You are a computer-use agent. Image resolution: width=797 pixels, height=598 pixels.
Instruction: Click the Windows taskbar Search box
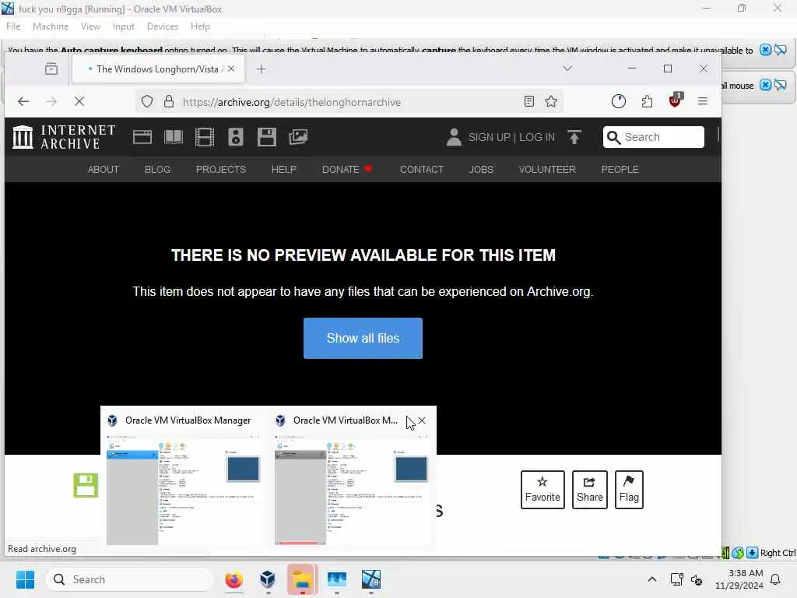click(x=130, y=579)
